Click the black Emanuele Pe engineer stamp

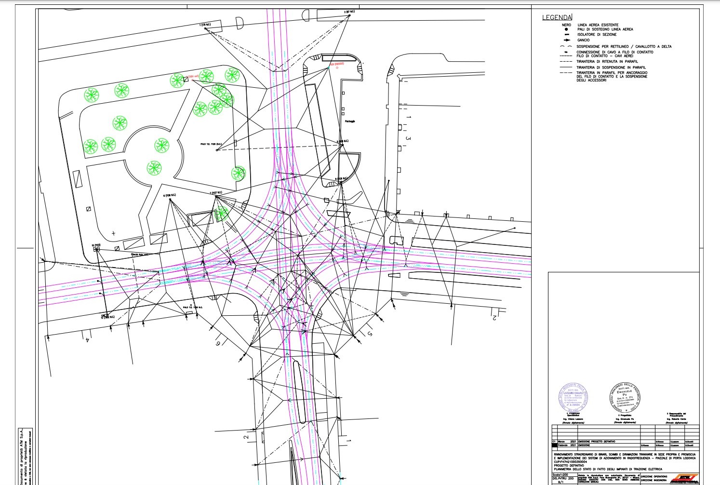(x=625, y=397)
